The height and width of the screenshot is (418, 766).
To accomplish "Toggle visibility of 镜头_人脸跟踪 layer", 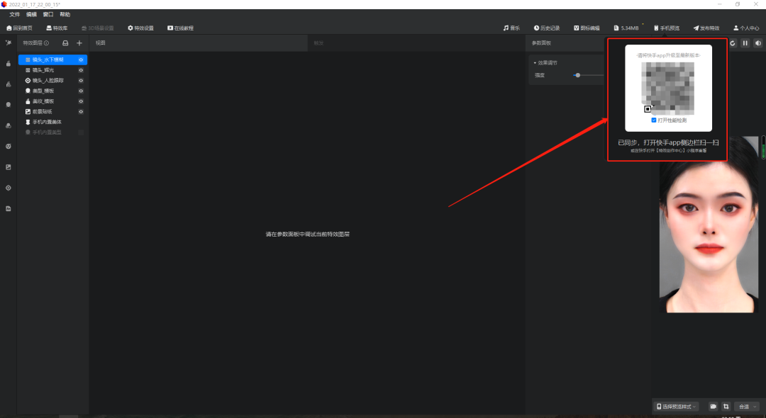I will pyautogui.click(x=81, y=81).
